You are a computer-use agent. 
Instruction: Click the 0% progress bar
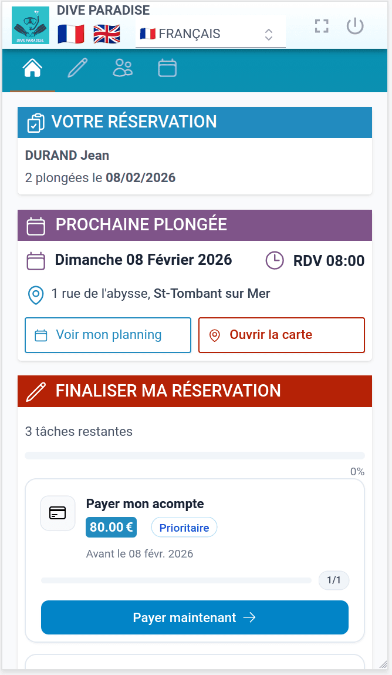click(x=195, y=455)
